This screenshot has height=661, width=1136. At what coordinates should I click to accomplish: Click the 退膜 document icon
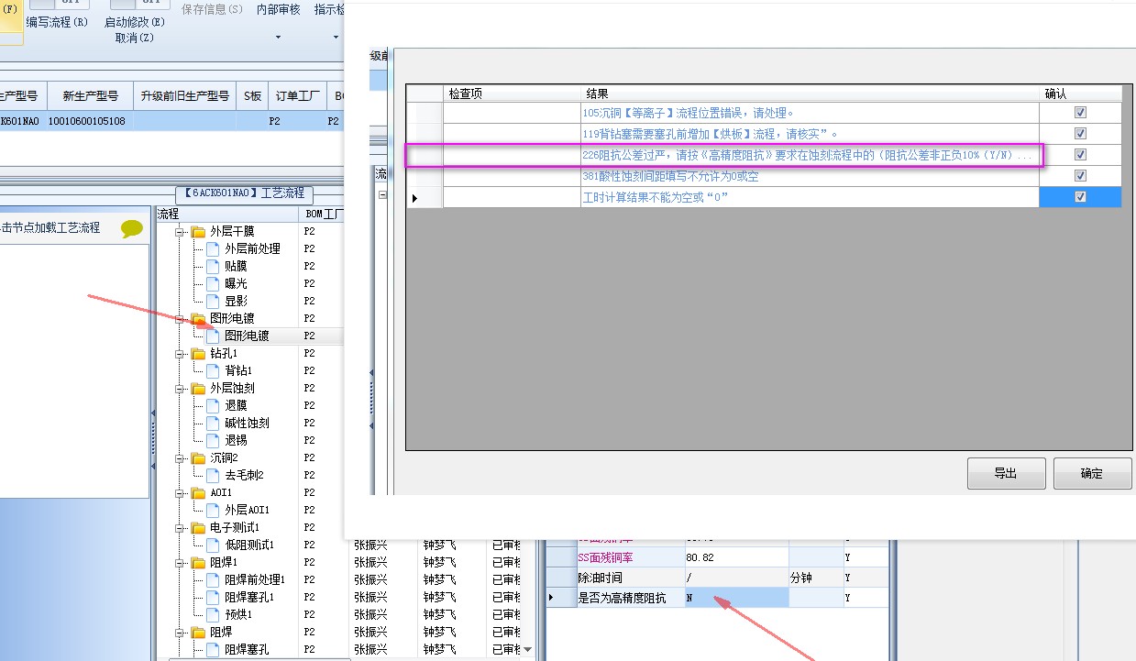pyautogui.click(x=214, y=406)
